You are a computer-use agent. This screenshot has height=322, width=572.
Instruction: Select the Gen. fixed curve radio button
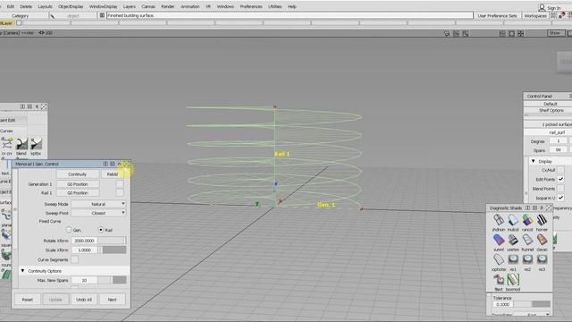click(x=69, y=230)
